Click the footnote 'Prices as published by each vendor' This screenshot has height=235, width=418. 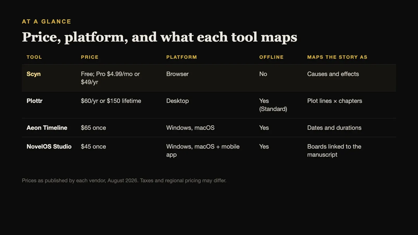(124, 180)
